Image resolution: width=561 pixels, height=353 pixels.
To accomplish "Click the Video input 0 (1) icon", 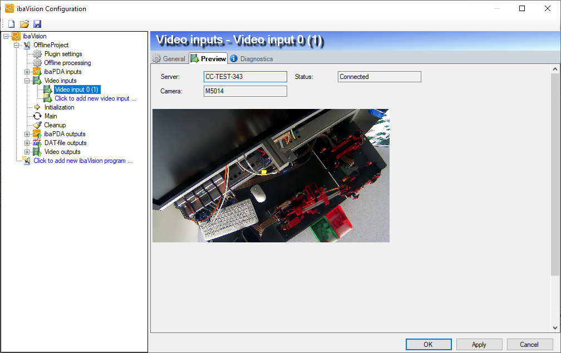I will (x=48, y=90).
